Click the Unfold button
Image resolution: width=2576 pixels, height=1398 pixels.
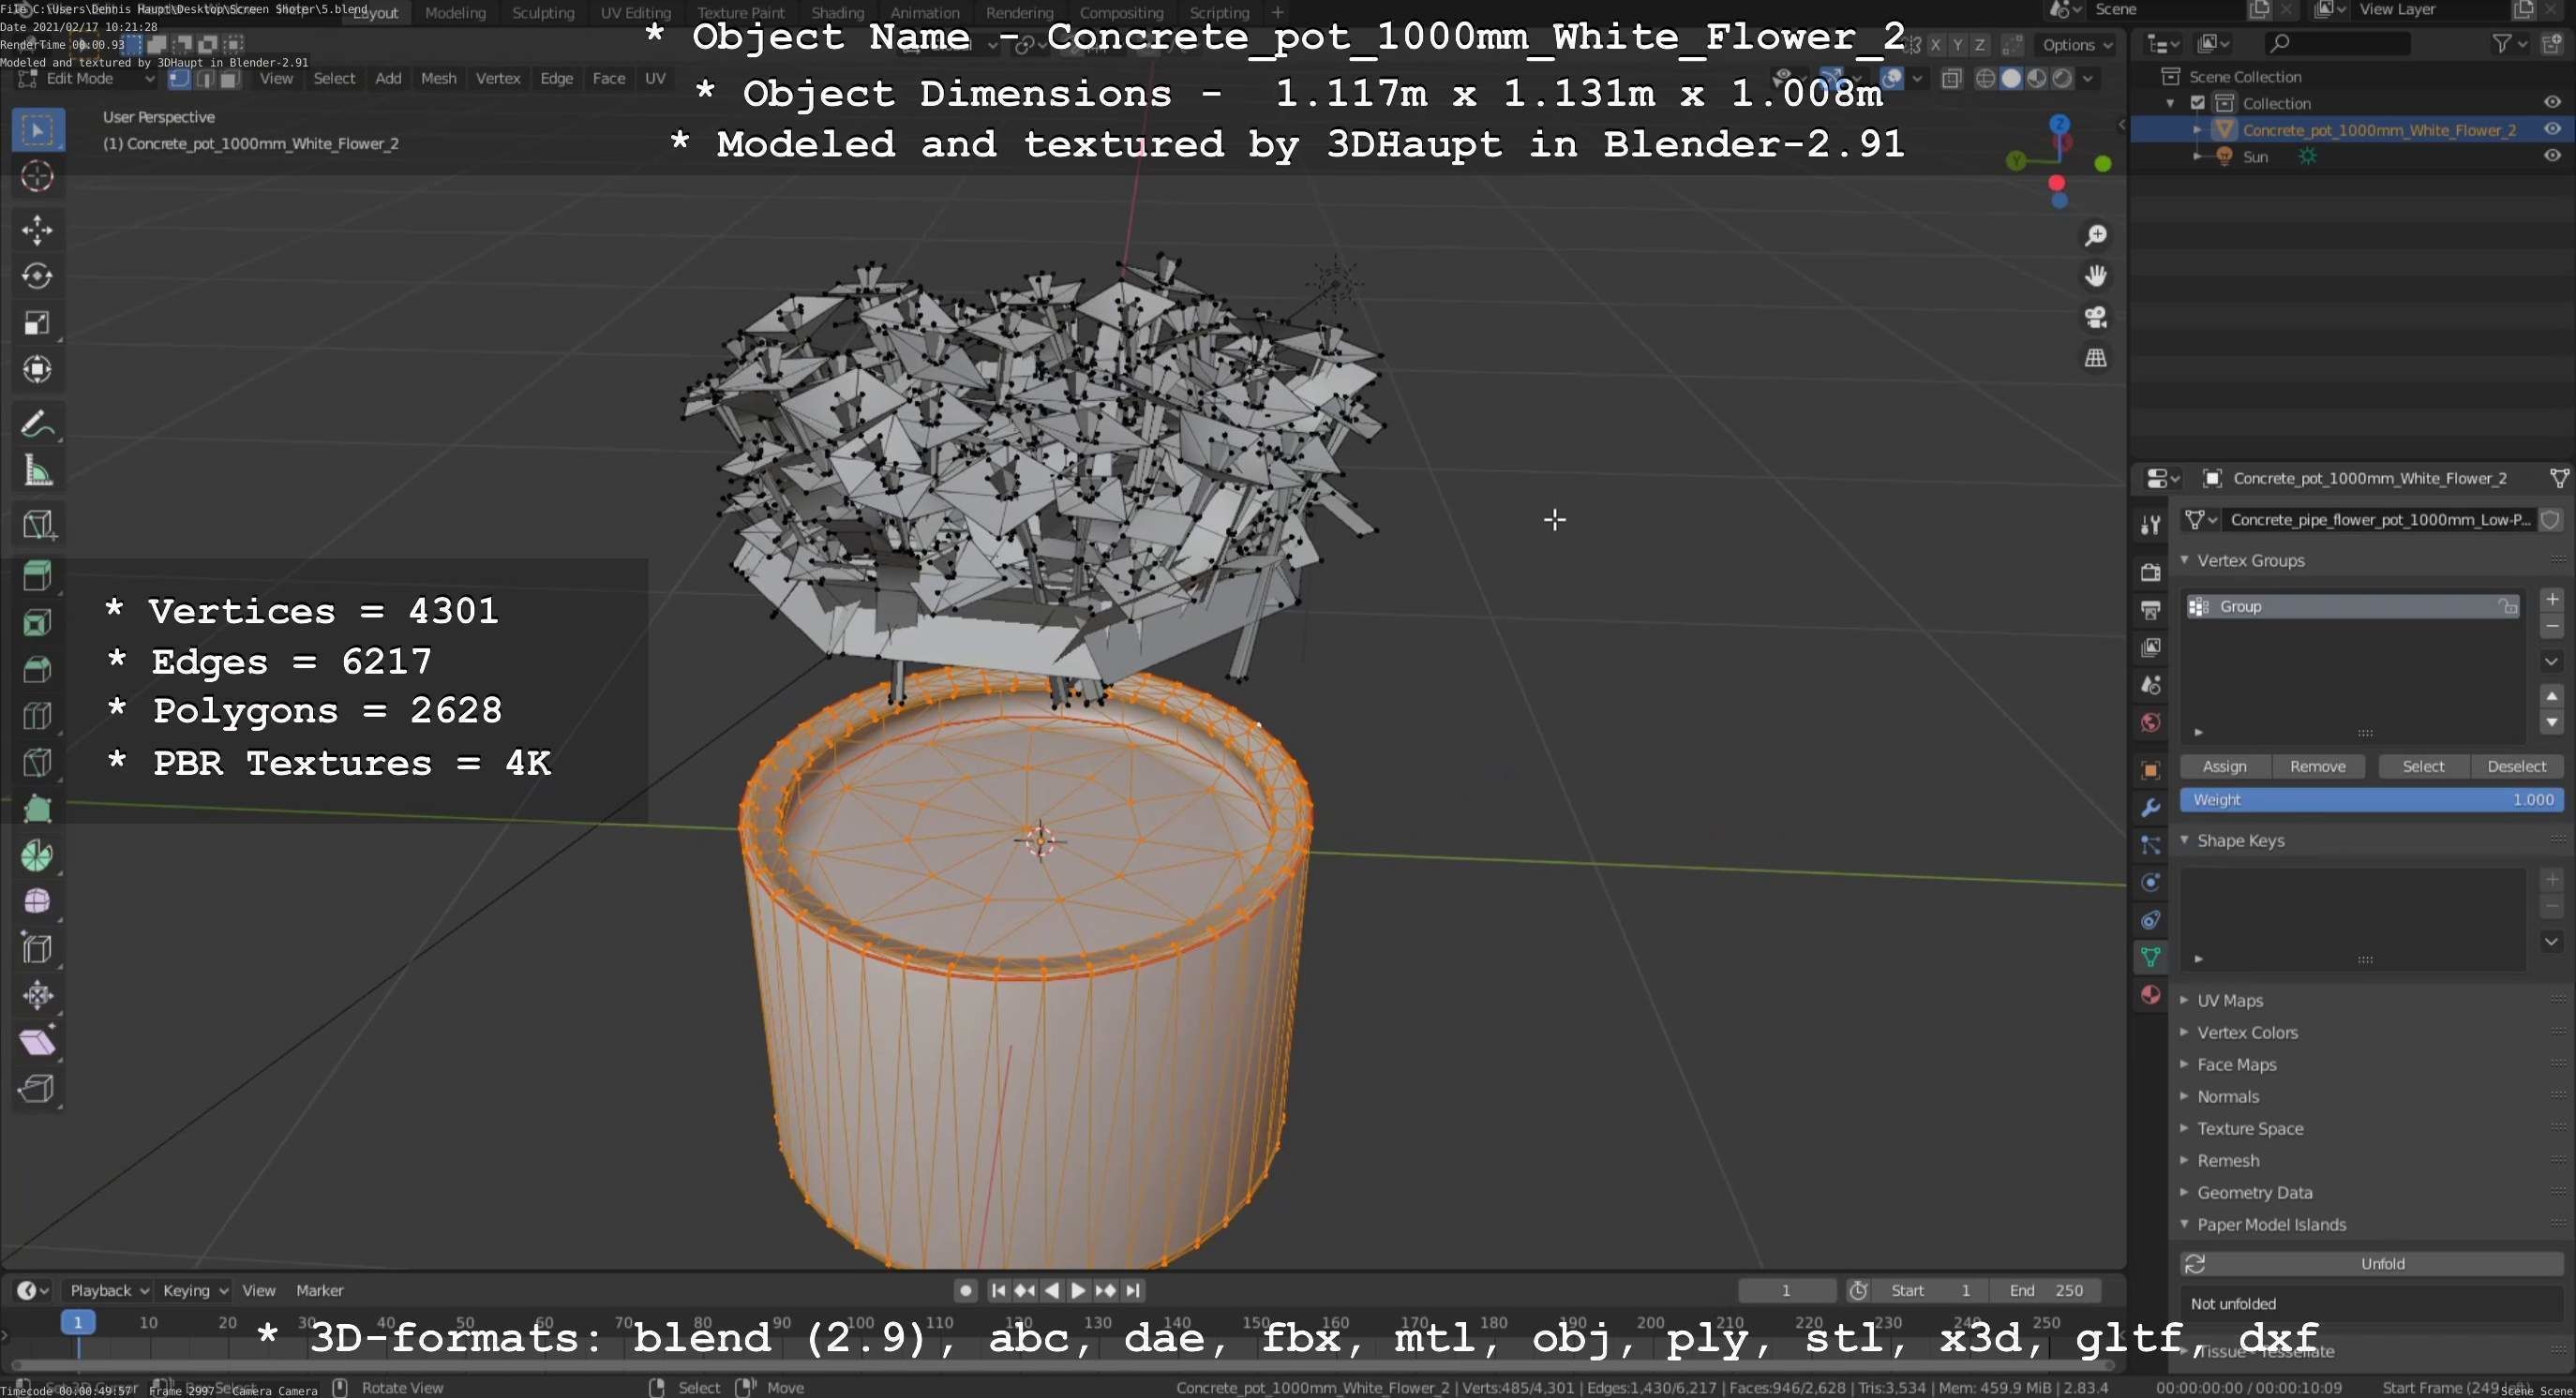(x=2372, y=1264)
